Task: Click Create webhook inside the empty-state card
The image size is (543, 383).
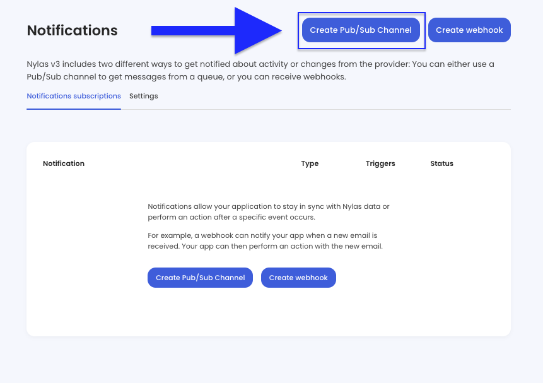Action: 298,278
